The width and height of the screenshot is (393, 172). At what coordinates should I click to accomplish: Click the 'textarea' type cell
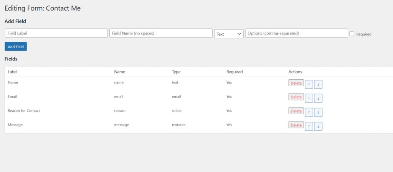tap(179, 124)
